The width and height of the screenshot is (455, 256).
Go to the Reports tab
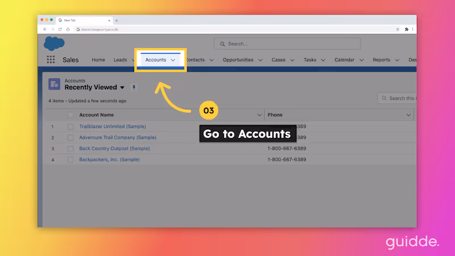tap(381, 60)
